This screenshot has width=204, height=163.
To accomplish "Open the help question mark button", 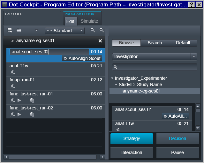I will [191, 5].
